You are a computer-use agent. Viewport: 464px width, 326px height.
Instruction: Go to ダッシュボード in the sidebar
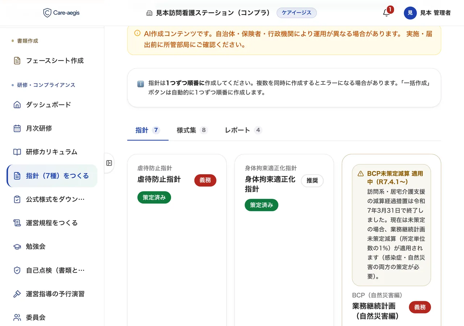(52, 105)
